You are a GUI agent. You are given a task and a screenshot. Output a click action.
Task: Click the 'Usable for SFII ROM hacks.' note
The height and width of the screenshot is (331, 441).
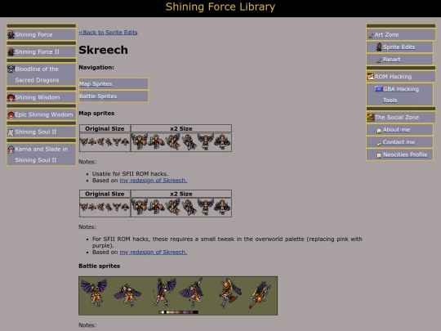click(x=130, y=173)
